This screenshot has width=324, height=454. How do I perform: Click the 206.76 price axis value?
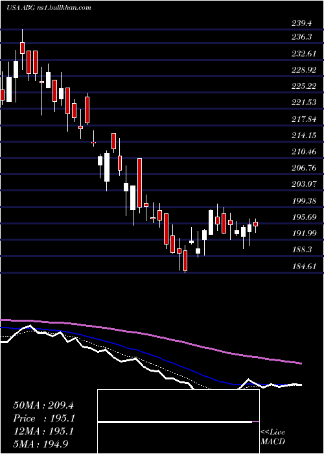click(x=303, y=167)
